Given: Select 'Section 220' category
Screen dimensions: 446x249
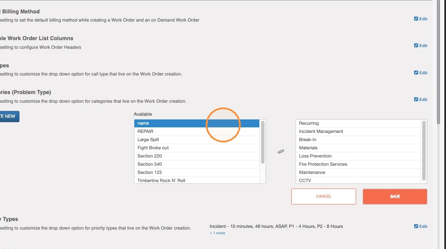Looking at the screenshot, I should point(197,156).
